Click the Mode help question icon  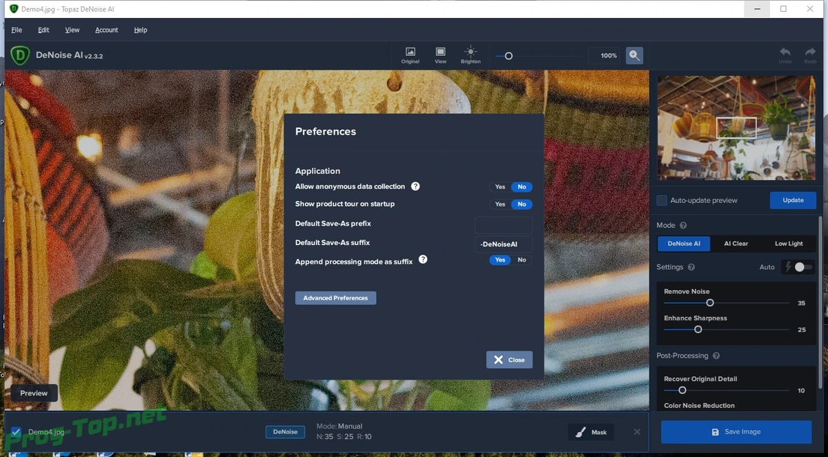point(683,225)
